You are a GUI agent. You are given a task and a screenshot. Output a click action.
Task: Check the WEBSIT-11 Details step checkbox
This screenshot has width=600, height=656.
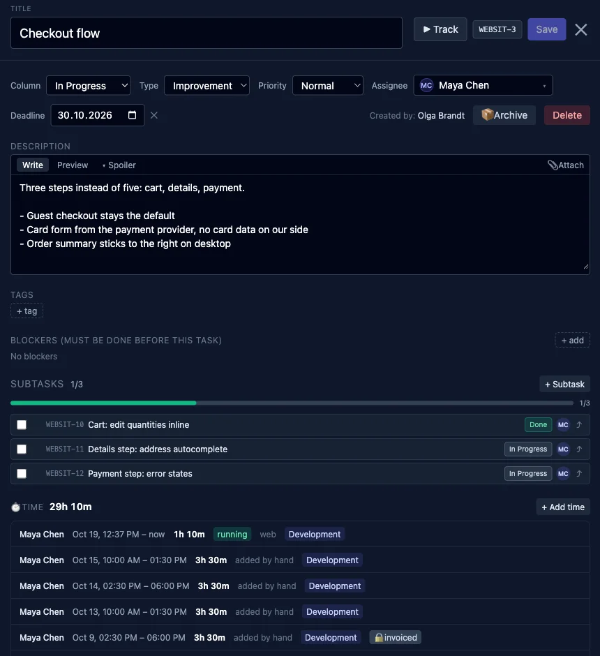pos(22,449)
